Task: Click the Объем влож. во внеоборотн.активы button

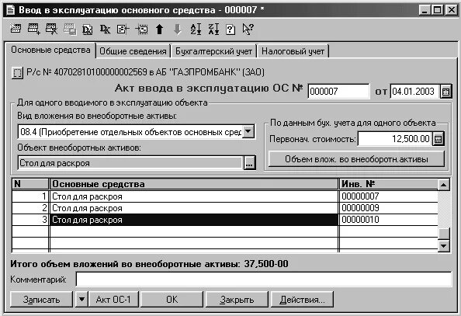Action: [x=356, y=159]
